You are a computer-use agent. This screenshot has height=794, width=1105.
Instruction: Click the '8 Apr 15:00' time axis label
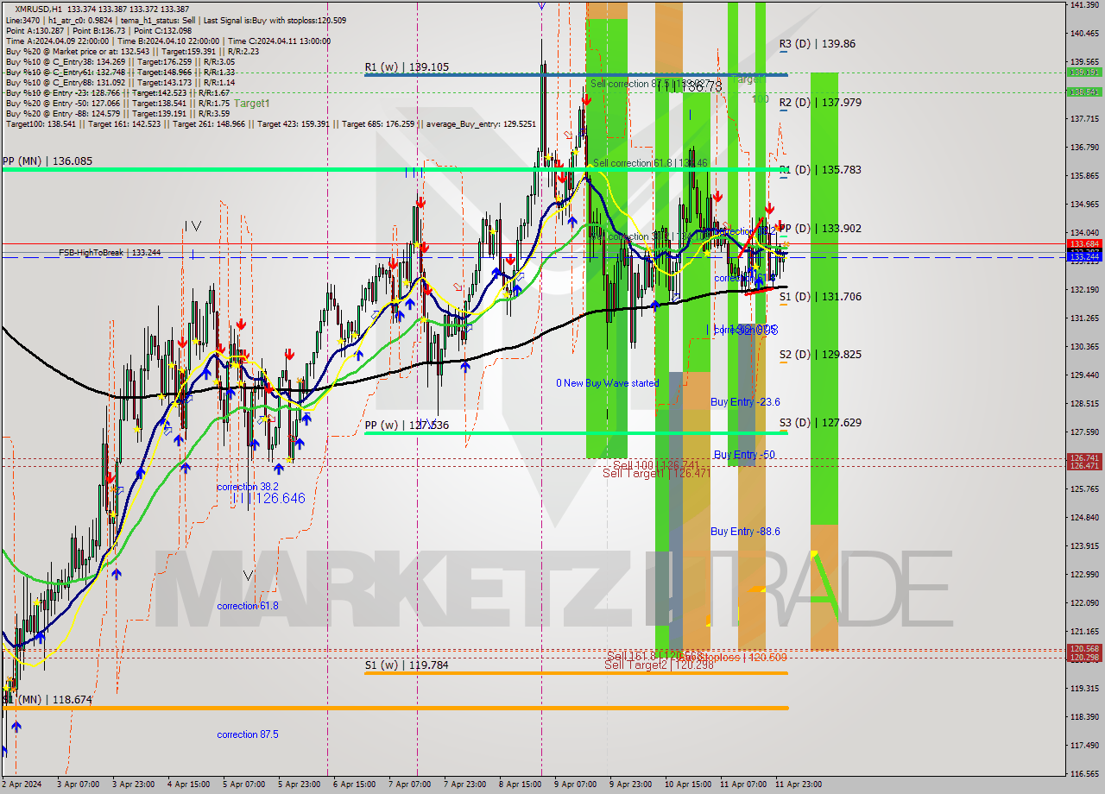(x=521, y=785)
